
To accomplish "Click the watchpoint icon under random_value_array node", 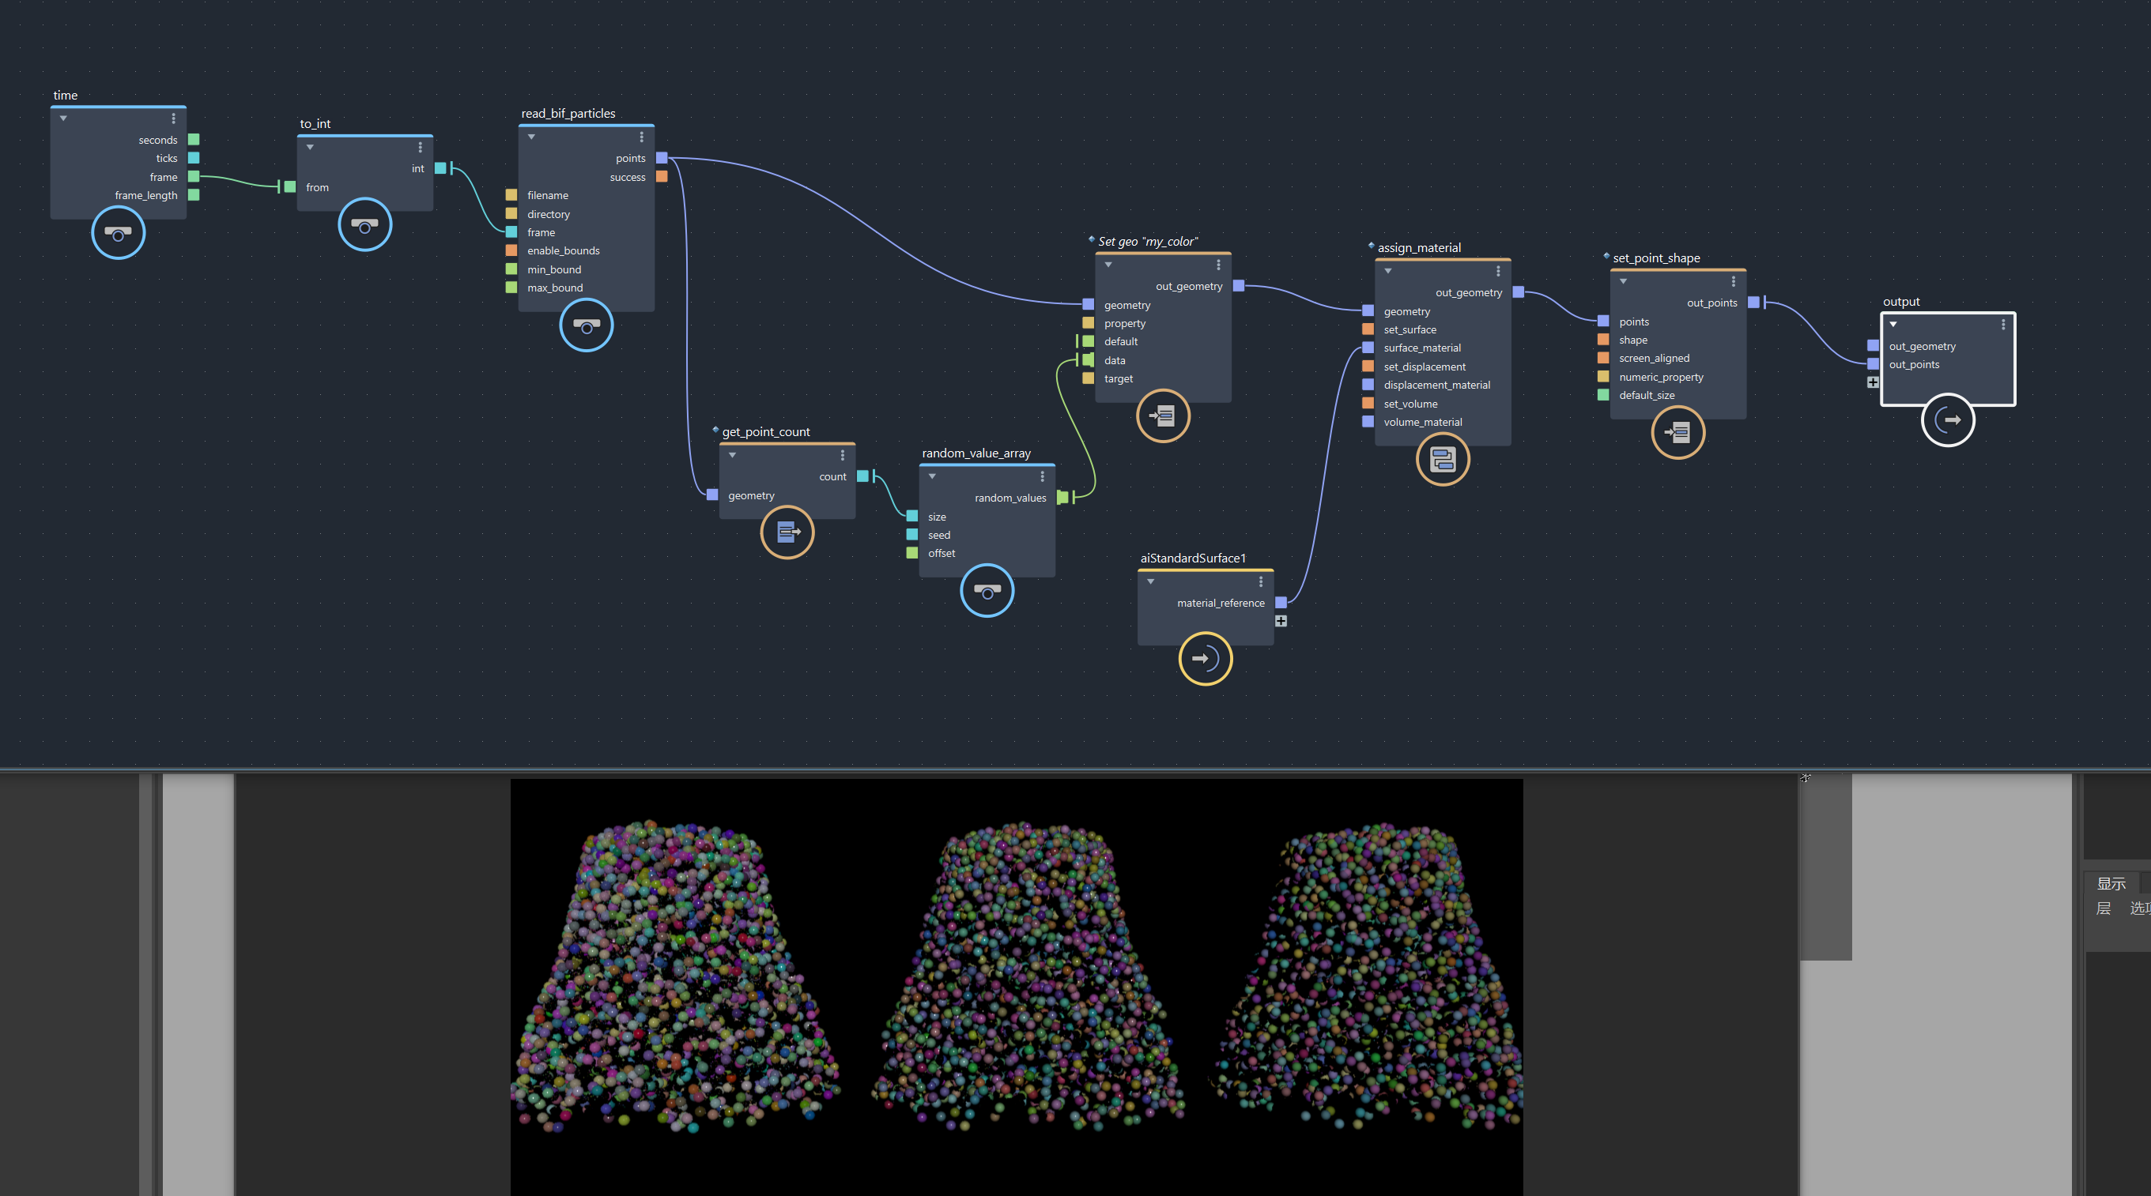I will tap(987, 590).
